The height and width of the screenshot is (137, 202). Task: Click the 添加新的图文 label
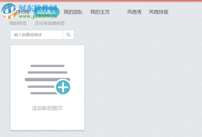47,108
